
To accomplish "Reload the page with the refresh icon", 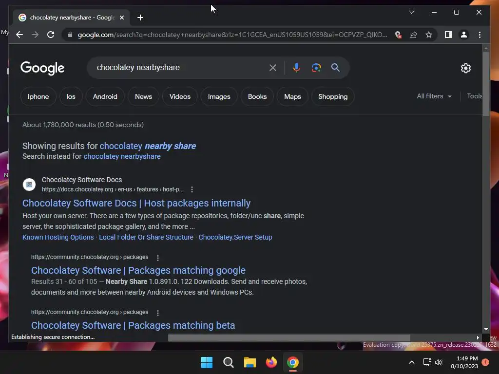I will (51, 35).
